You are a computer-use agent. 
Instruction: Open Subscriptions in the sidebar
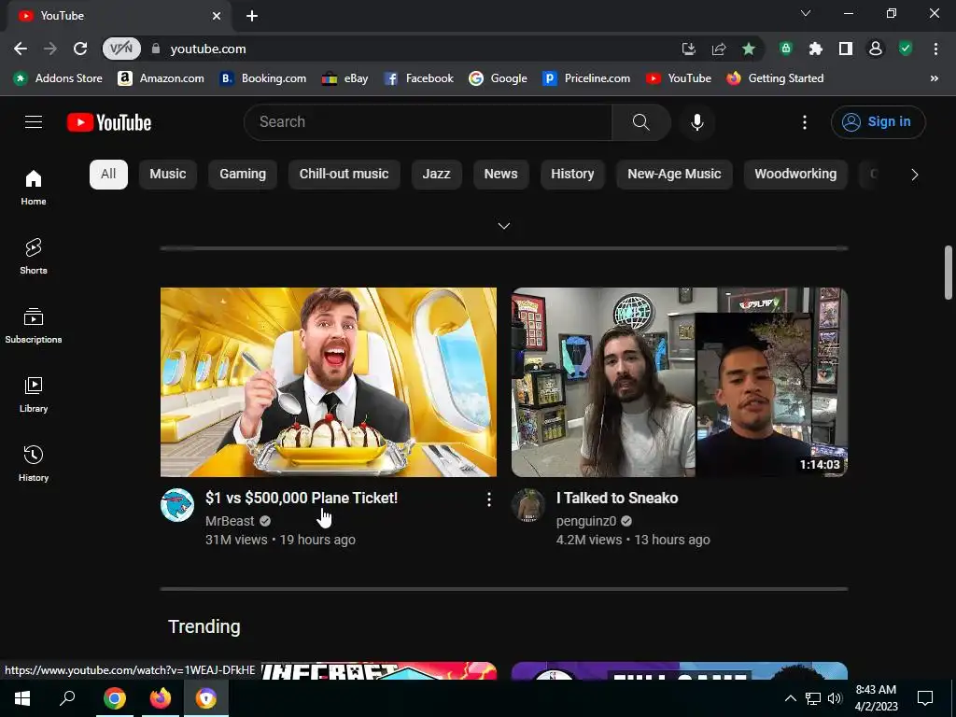coord(34,326)
